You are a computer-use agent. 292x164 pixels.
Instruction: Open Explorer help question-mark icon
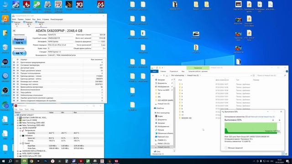[287, 72]
